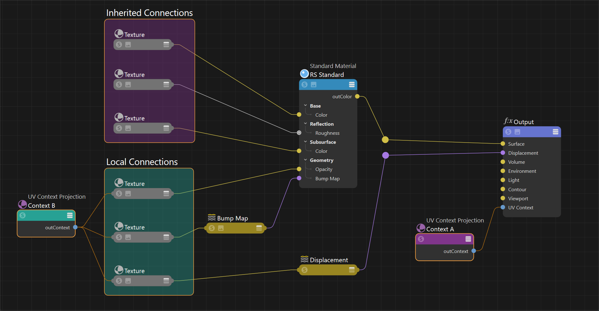Viewport: 599px width, 311px height.
Task: Click the solo icon on RS Standard node
Action: (305, 85)
